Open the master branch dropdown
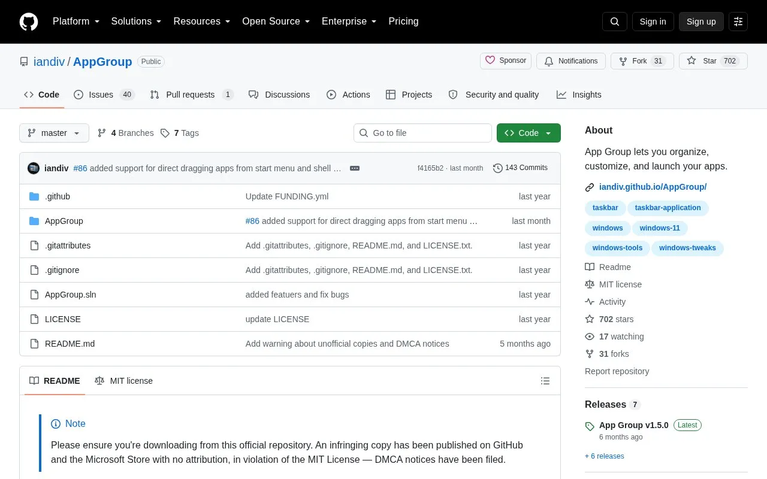The width and height of the screenshot is (767, 479). coord(54,133)
